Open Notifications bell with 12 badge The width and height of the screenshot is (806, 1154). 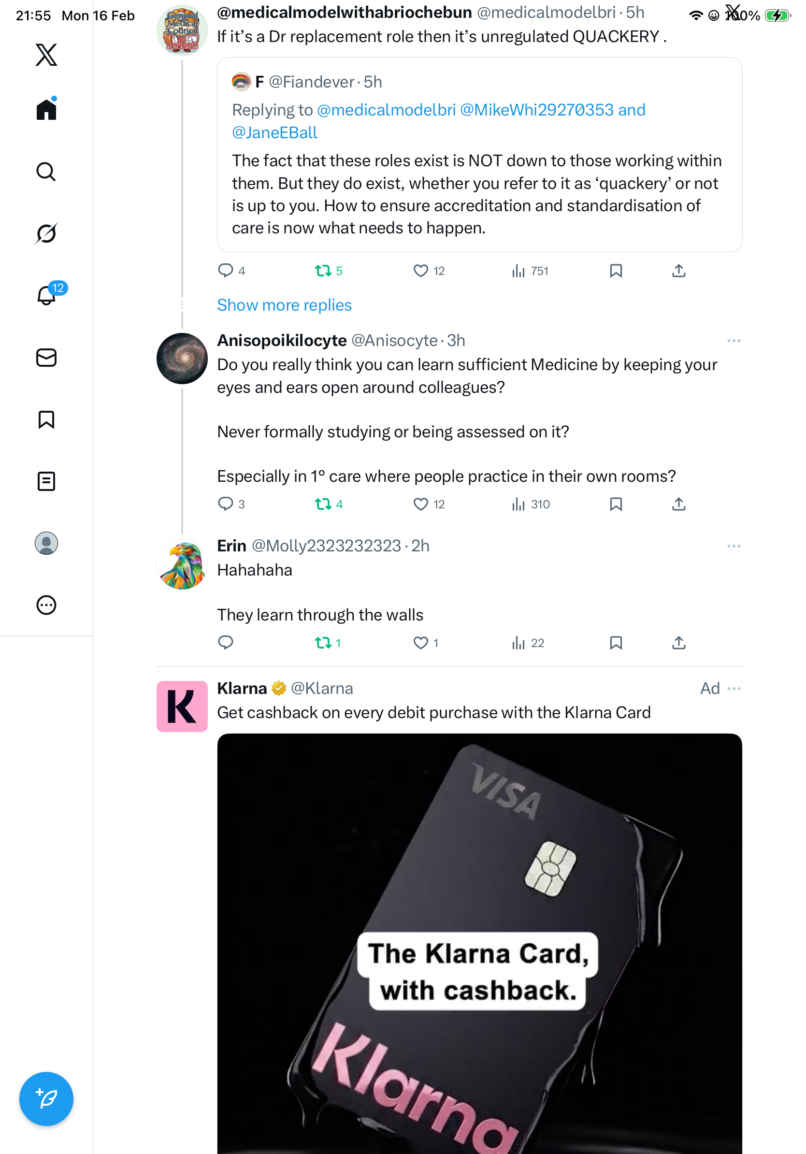(46, 295)
